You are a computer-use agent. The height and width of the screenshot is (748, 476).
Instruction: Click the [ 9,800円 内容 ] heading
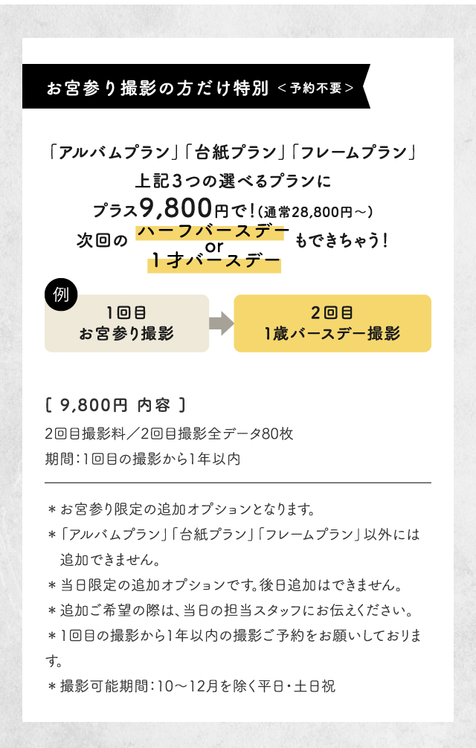tap(115, 405)
